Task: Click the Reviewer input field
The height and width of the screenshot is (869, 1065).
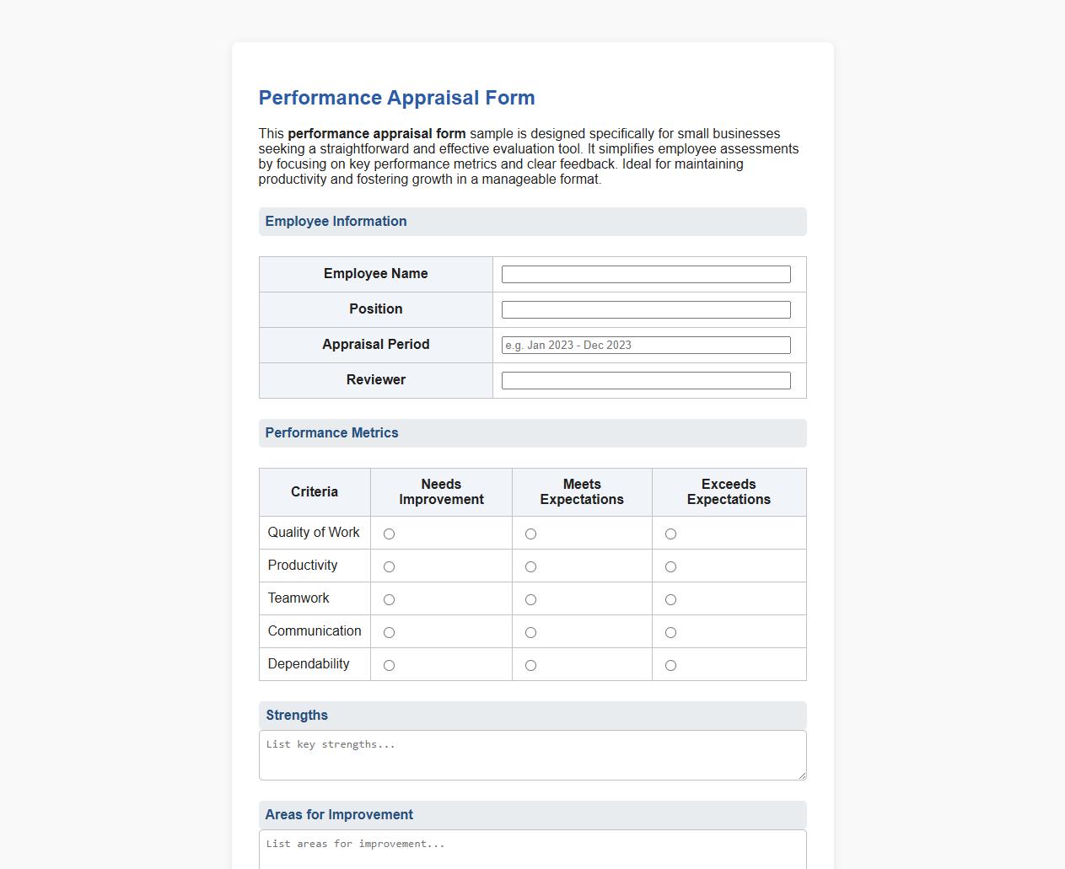Action: pos(645,380)
